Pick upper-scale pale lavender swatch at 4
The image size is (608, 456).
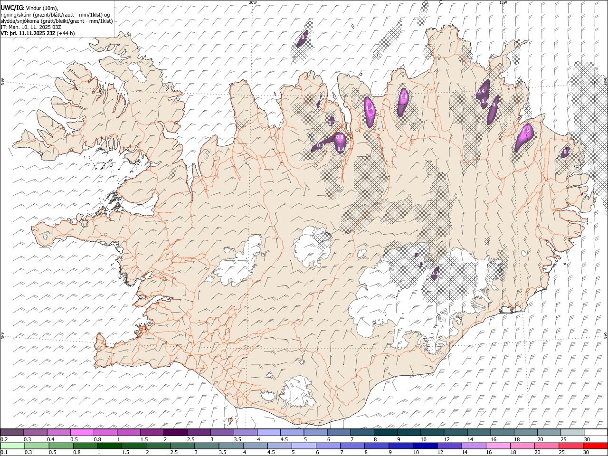[x=269, y=432]
